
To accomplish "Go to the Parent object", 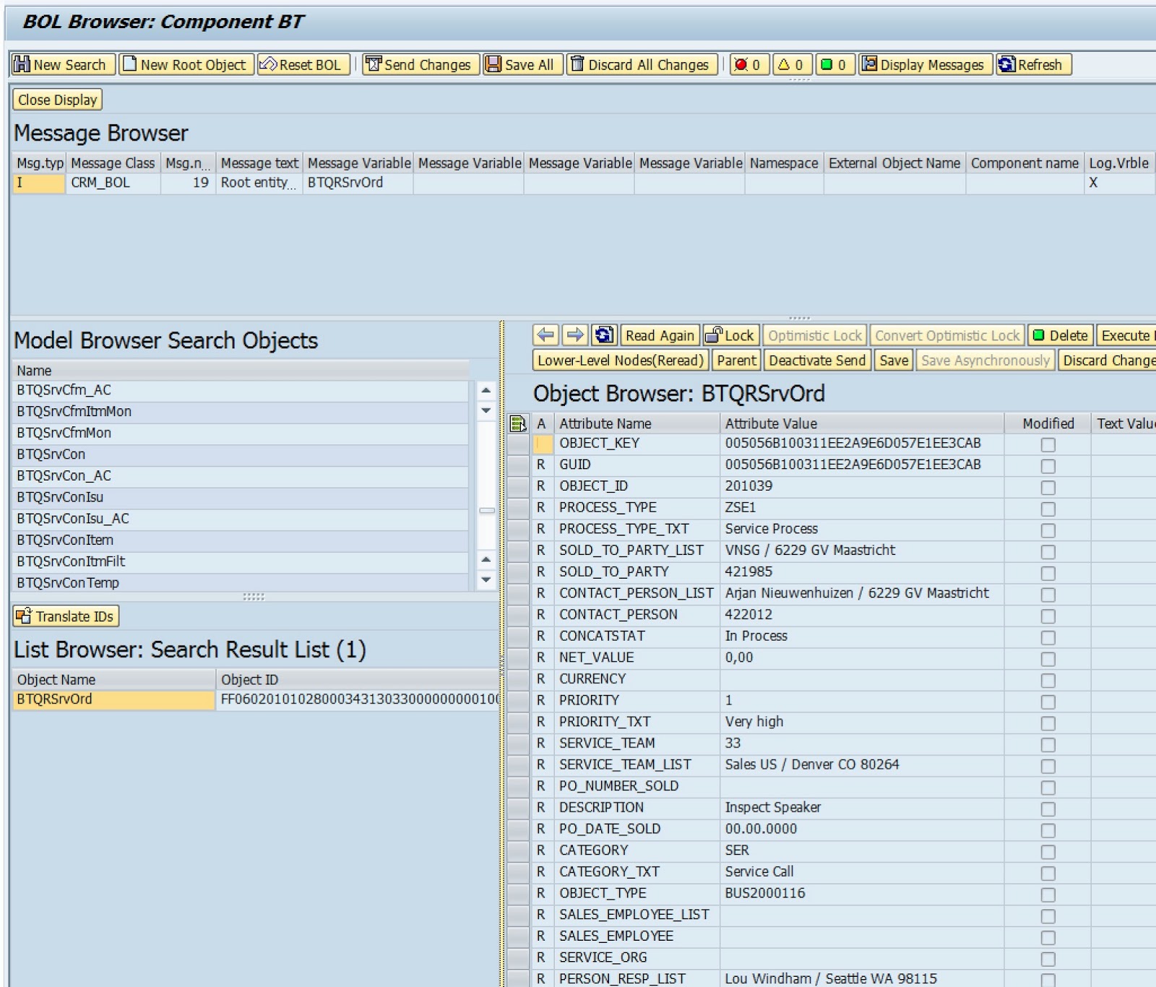I will pyautogui.click(x=736, y=360).
